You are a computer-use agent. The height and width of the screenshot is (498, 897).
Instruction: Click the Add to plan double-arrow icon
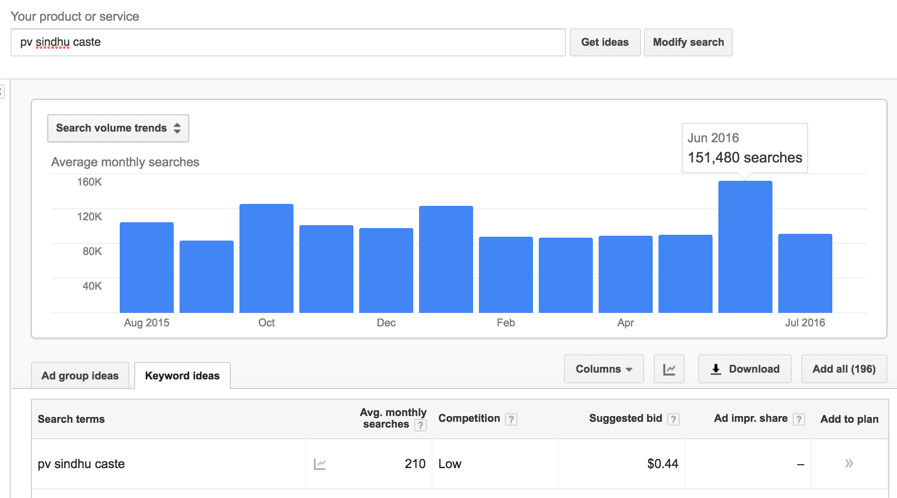[x=849, y=464]
